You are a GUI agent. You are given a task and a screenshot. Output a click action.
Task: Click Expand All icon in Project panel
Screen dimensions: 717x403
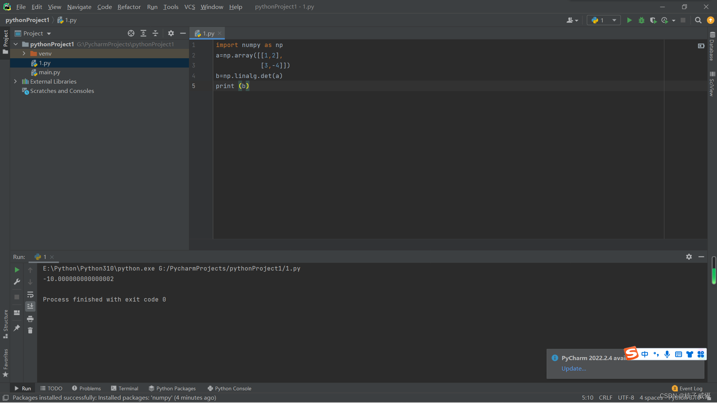[143, 33]
